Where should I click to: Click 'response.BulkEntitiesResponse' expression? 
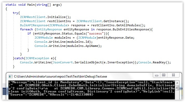point(123,29)
